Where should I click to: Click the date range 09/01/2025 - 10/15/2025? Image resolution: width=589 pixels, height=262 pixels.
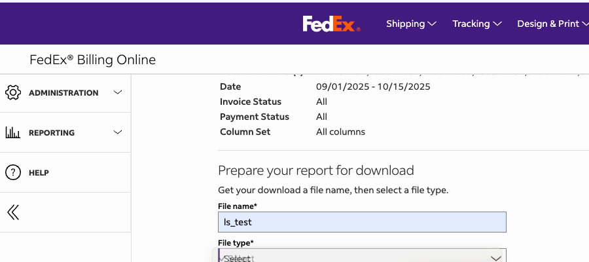[x=373, y=87]
